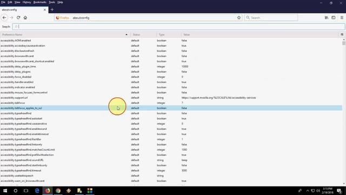Screen dimensions: 346x195
Task: Click the vertical scrollbar thumb
Action: pos(344,43)
